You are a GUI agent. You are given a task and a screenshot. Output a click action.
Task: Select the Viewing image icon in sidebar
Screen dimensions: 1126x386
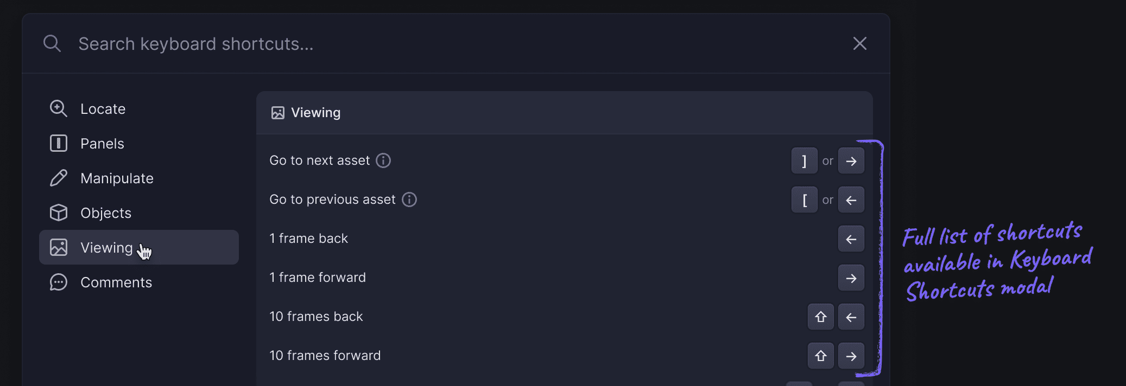tap(59, 247)
